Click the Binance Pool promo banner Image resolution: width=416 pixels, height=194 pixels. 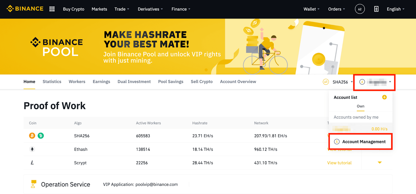pos(208,46)
